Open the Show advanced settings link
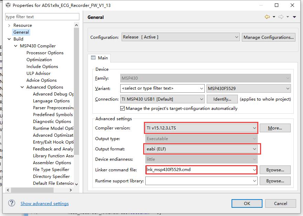The height and width of the screenshot is (216, 303). (45, 203)
